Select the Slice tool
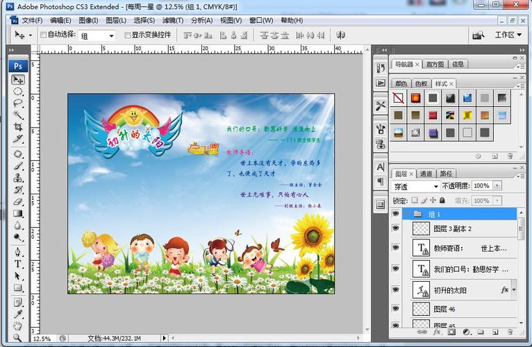The image size is (532, 347). tap(18, 138)
